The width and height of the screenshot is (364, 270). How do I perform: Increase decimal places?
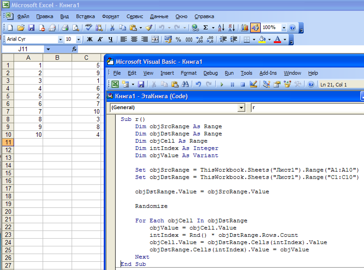[199, 40]
